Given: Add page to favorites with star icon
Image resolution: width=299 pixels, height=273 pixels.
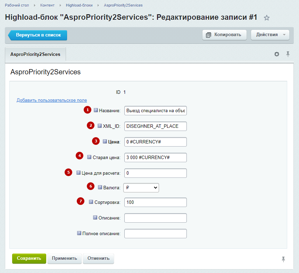Looking at the screenshot, I should click(266, 18).
